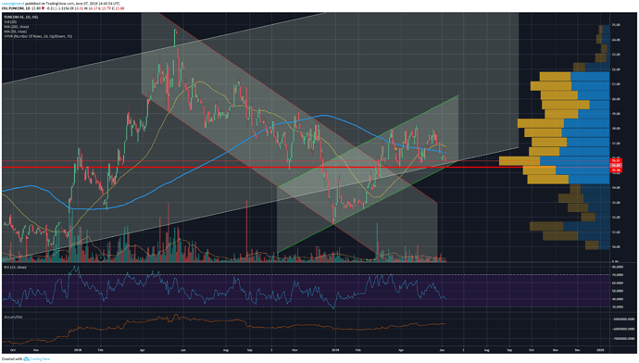Click the longest yellow volume profile bar
The width and height of the screenshot is (639, 363).
tap(520, 161)
